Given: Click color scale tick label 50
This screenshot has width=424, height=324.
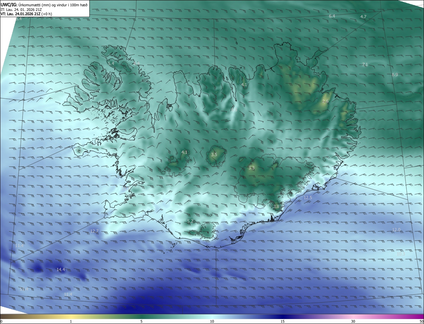Looking at the screenshot, I should click(421, 321).
